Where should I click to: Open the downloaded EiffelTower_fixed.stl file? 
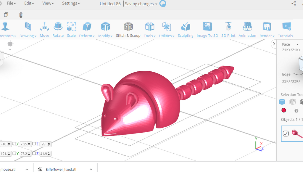click(61, 169)
